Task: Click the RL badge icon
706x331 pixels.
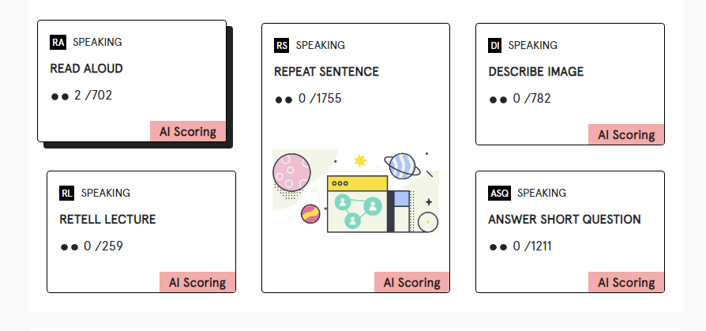Action: click(x=66, y=193)
